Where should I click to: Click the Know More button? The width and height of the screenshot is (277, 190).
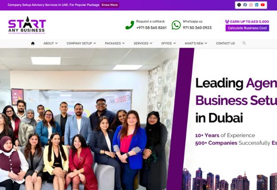pos(110,5)
